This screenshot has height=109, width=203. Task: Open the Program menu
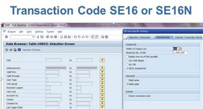point(12,32)
